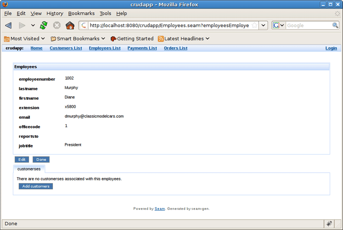Click the Reload page icon
This screenshot has width=343, height=230.
(x=44, y=26)
